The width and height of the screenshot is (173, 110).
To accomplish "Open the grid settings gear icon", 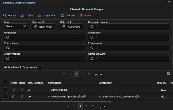I will coord(168,74).
